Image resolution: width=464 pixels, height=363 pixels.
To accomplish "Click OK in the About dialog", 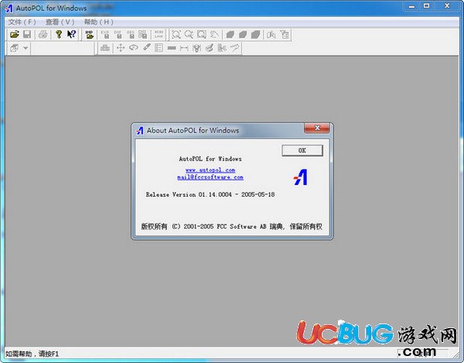I will coord(302,150).
